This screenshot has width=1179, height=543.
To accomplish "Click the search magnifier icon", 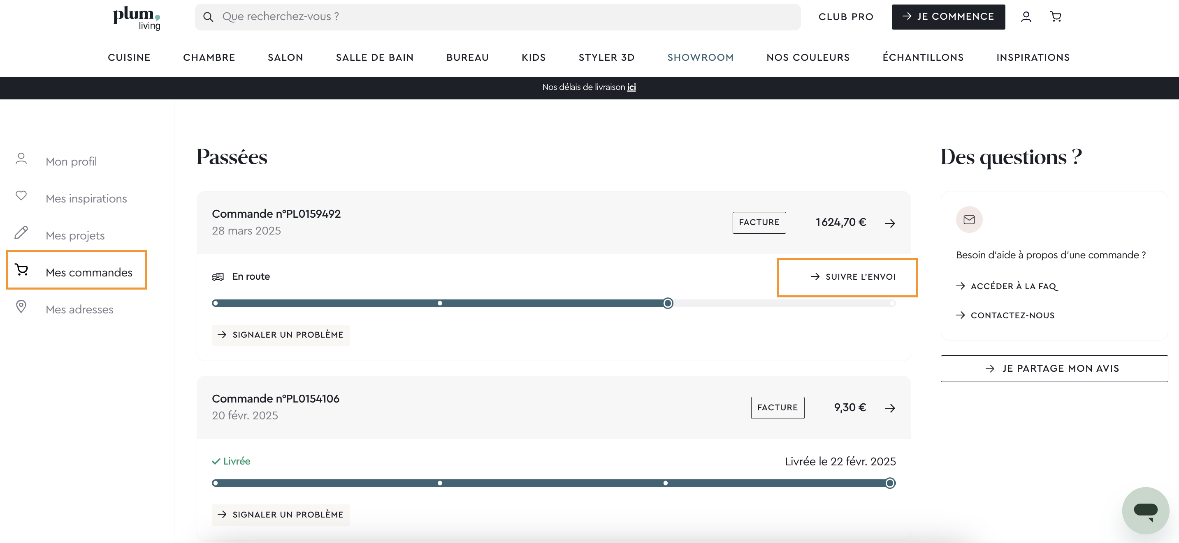I will 208,17.
